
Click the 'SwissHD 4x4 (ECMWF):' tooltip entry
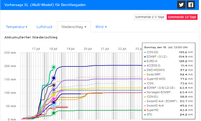(162, 101)
